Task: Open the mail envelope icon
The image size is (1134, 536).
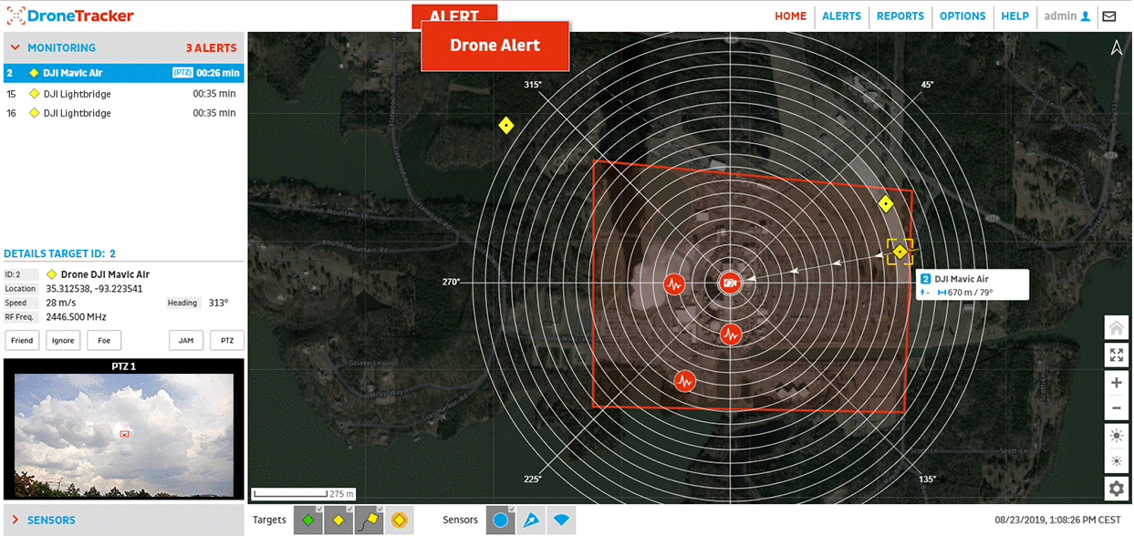Action: [x=1109, y=15]
